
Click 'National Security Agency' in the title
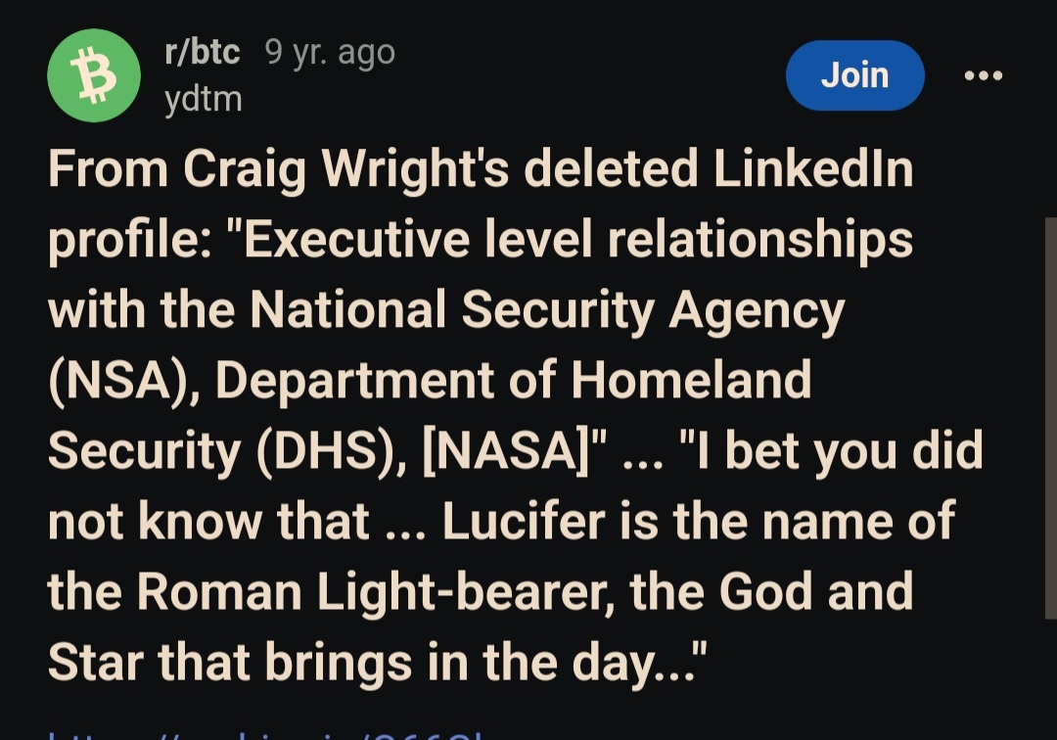547,310
